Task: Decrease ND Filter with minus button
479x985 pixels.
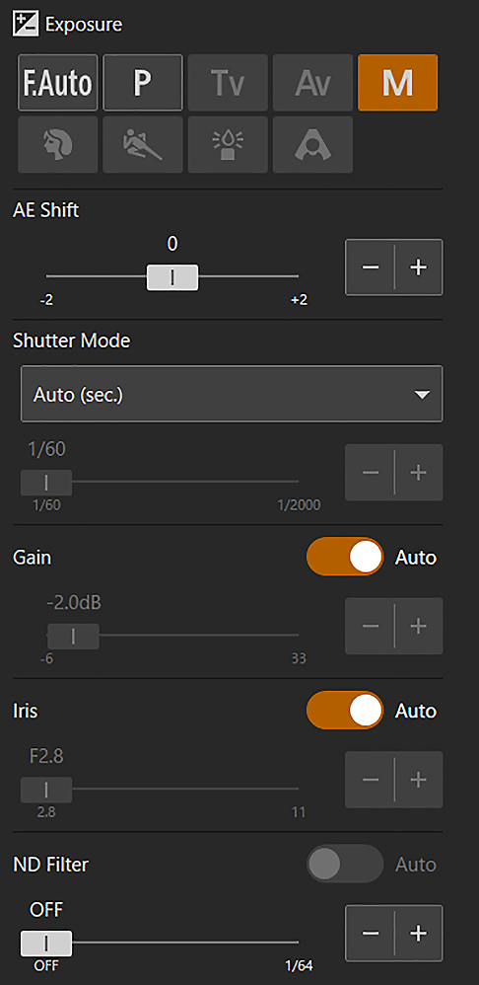Action: click(x=370, y=934)
